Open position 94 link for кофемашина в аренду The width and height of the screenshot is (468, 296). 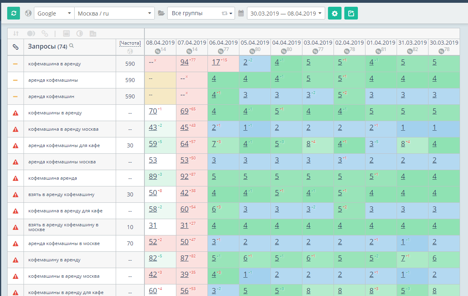pos(184,62)
